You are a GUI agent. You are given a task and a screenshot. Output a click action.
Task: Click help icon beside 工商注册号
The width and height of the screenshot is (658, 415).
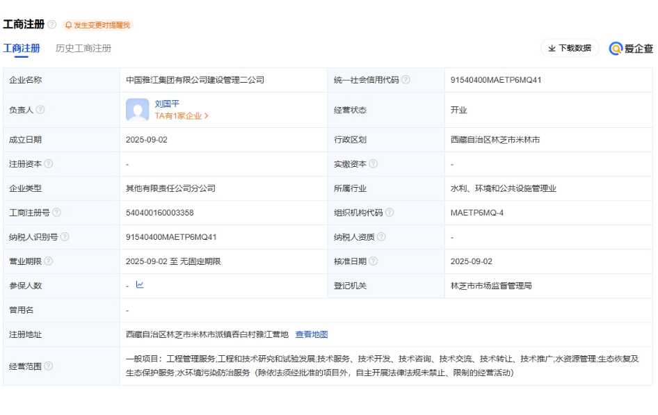coord(56,213)
